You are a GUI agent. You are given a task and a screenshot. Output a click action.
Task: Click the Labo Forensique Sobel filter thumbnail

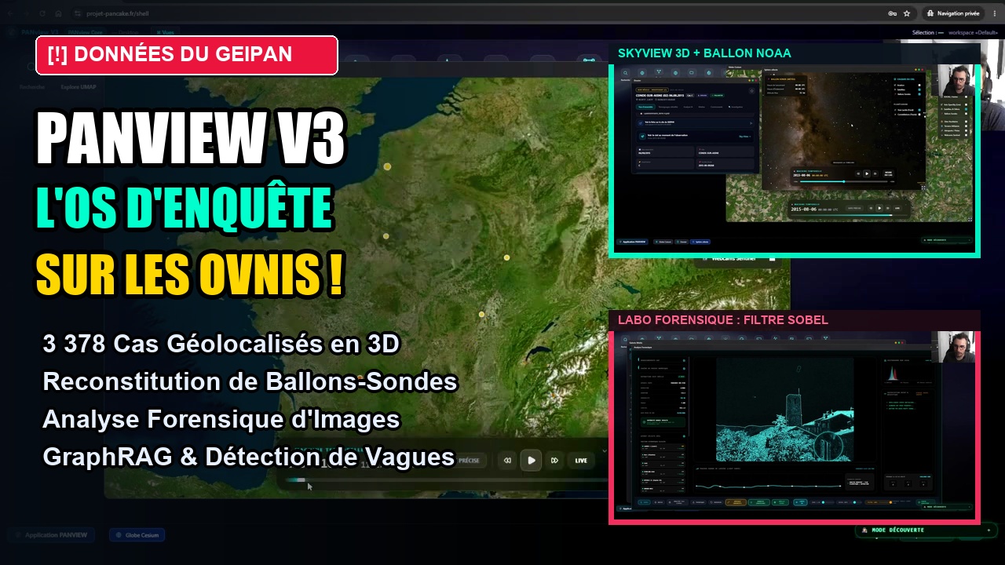pyautogui.click(x=795, y=417)
